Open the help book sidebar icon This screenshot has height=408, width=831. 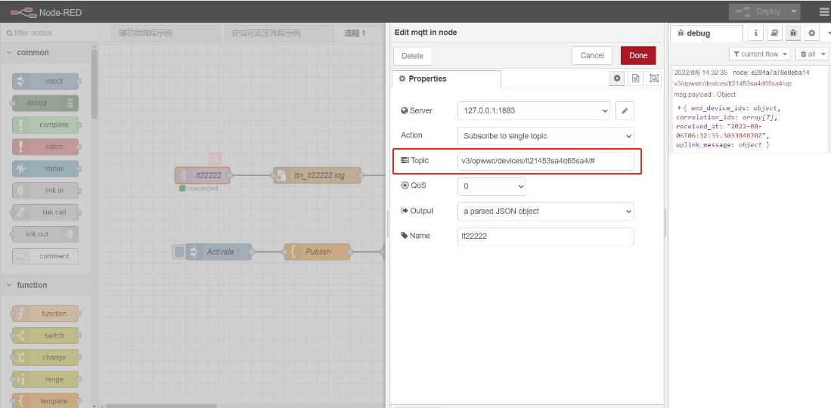[774, 32]
